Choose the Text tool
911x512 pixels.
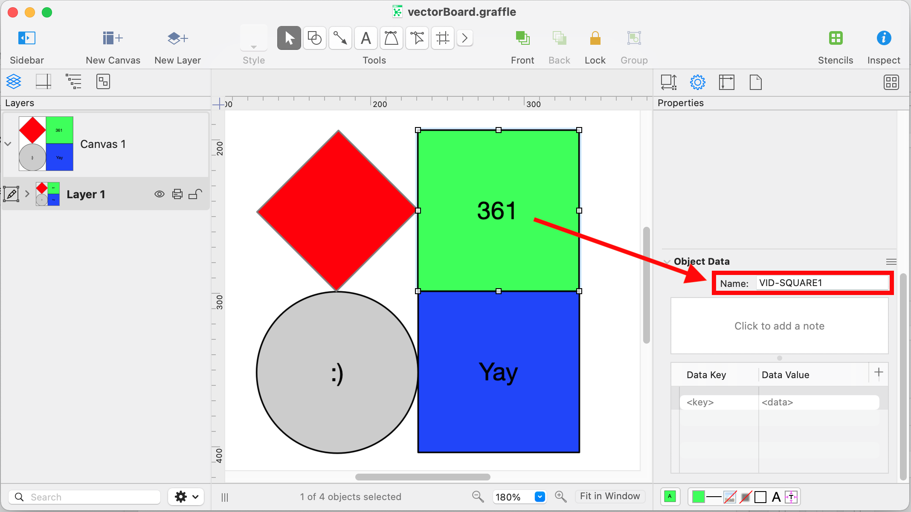click(366, 38)
